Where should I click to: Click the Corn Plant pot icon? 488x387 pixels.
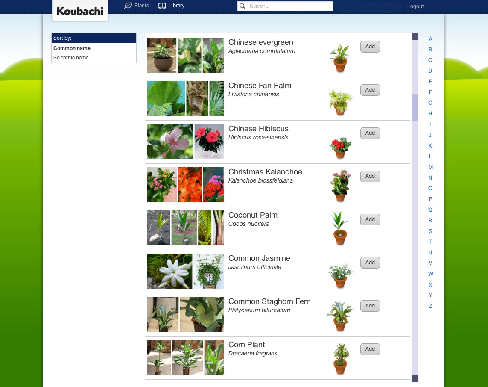click(x=340, y=359)
